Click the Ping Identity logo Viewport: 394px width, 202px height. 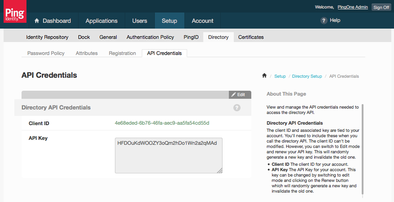(x=15, y=13)
